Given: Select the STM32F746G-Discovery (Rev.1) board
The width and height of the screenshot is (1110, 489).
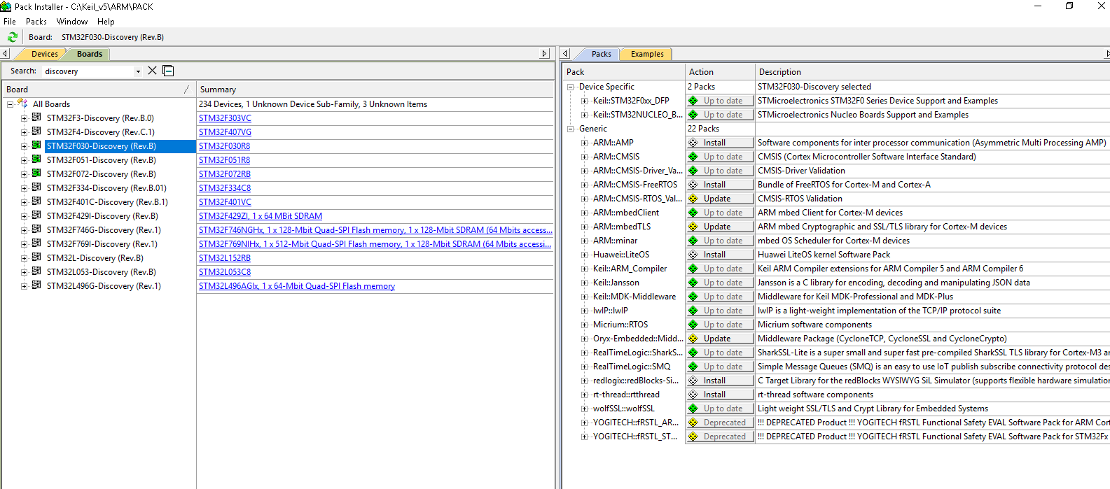Looking at the screenshot, I should [x=104, y=230].
